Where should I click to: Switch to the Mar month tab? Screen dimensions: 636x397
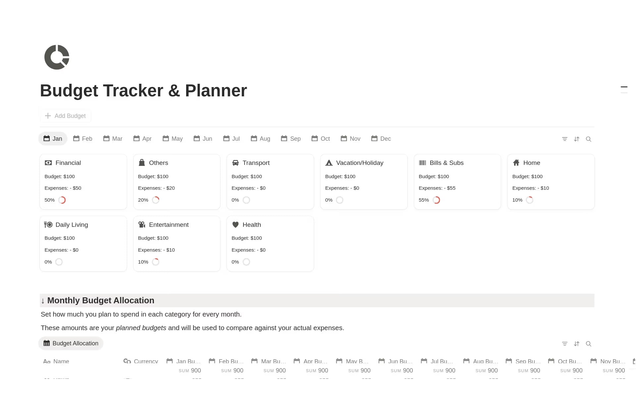[113, 139]
